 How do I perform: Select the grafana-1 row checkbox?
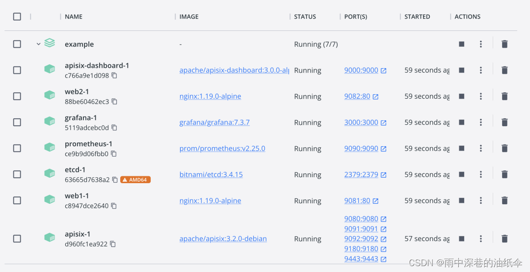(17, 122)
